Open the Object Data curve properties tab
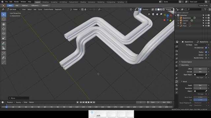The image size is (211, 118). [x=177, y=82]
